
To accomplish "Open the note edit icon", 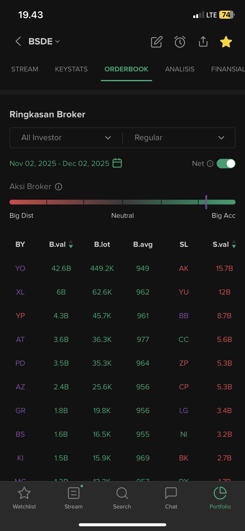I will pyautogui.click(x=157, y=42).
